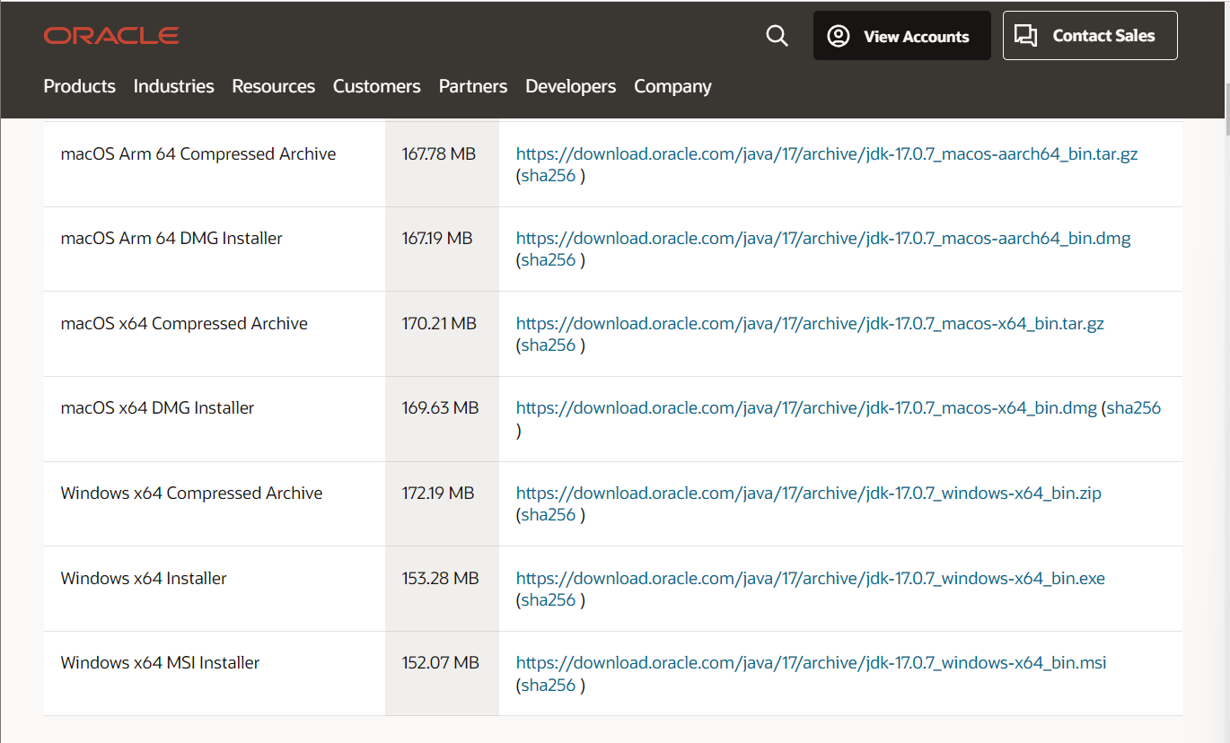Viewport: 1230px width, 743px height.
Task: Click the Oracle logo
Action: pyautogui.click(x=111, y=36)
